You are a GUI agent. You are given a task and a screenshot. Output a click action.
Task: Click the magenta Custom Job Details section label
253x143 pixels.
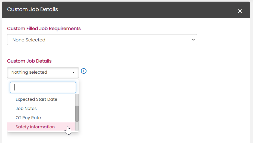29,61
